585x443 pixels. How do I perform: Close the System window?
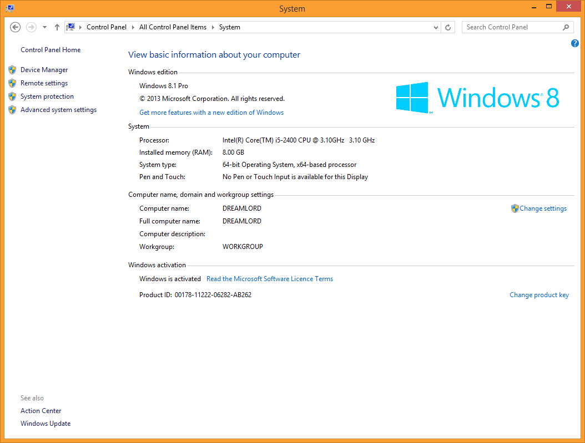point(568,6)
